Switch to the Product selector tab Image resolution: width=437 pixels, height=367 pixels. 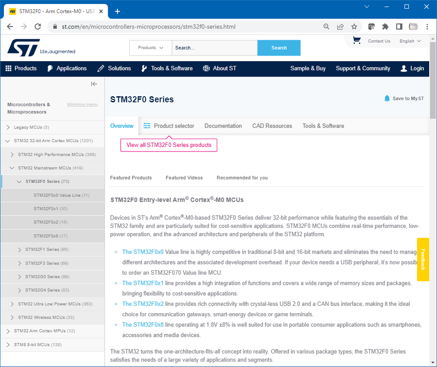coord(169,126)
